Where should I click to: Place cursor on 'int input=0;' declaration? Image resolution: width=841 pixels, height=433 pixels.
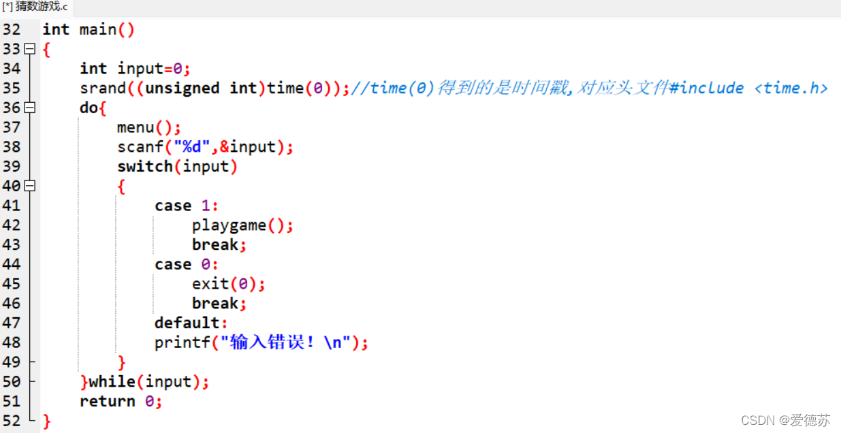pos(135,69)
